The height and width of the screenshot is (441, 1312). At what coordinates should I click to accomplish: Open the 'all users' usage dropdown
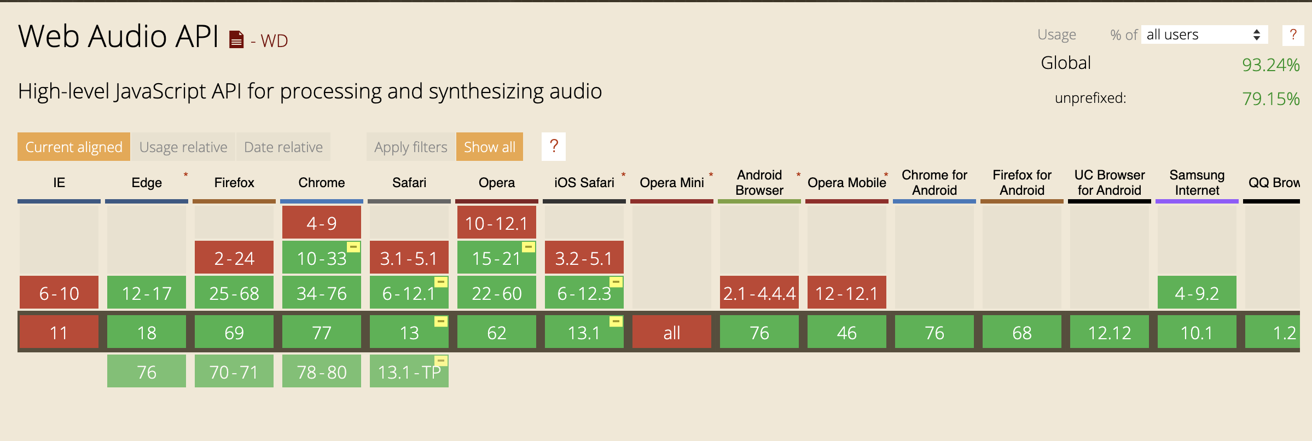point(1204,35)
